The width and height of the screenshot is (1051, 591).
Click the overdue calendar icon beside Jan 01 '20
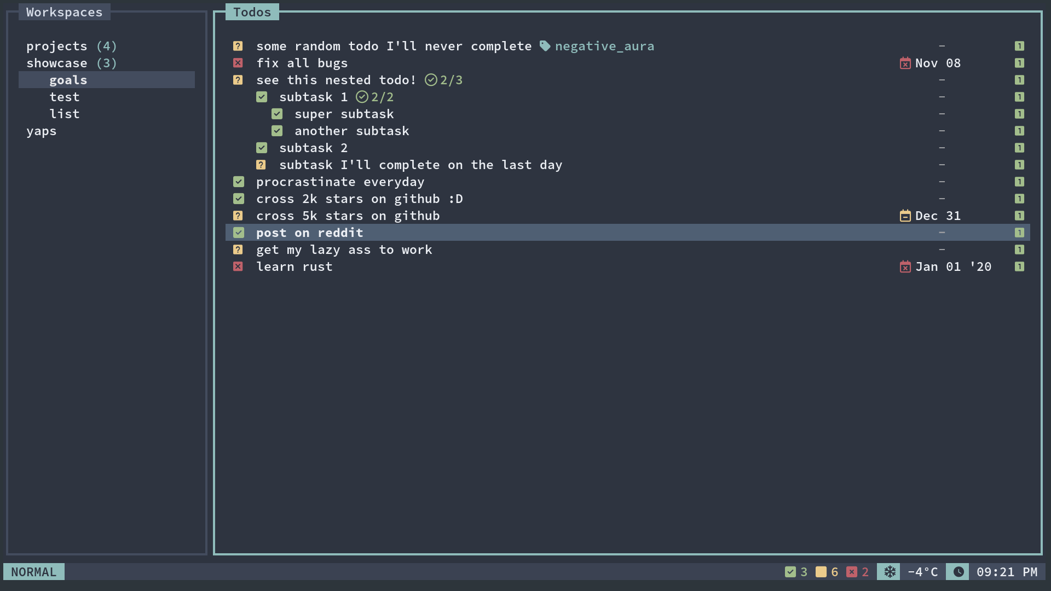905,266
